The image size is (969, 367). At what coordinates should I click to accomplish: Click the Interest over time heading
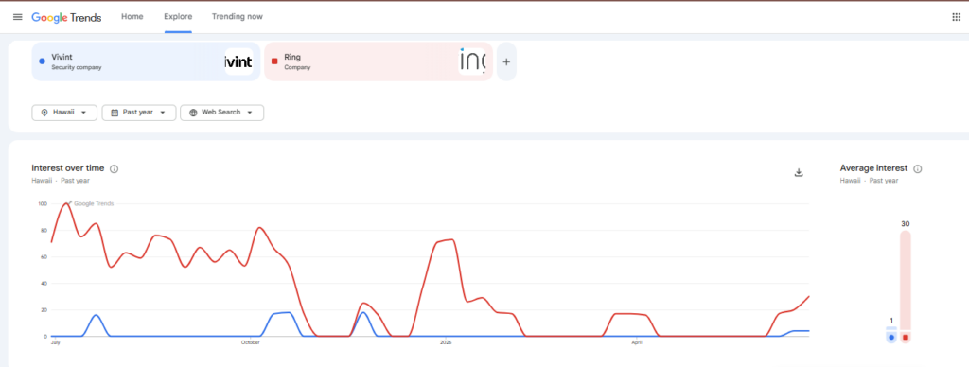(68, 168)
